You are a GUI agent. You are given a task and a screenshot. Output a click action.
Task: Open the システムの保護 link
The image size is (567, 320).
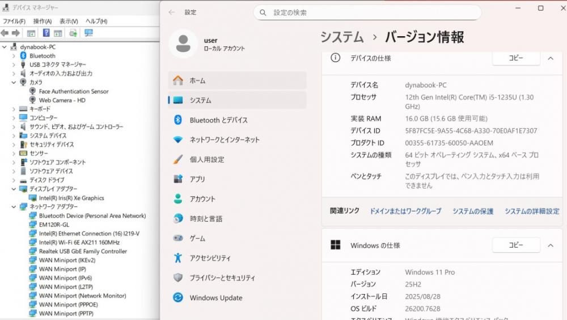[472, 211]
